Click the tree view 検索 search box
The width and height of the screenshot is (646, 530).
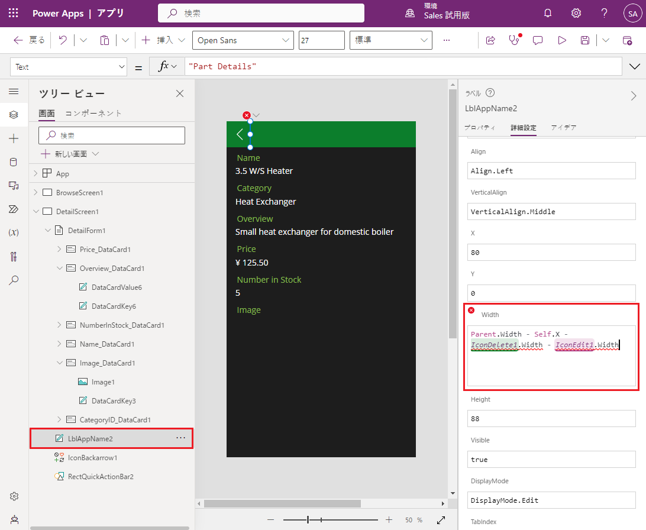112,135
